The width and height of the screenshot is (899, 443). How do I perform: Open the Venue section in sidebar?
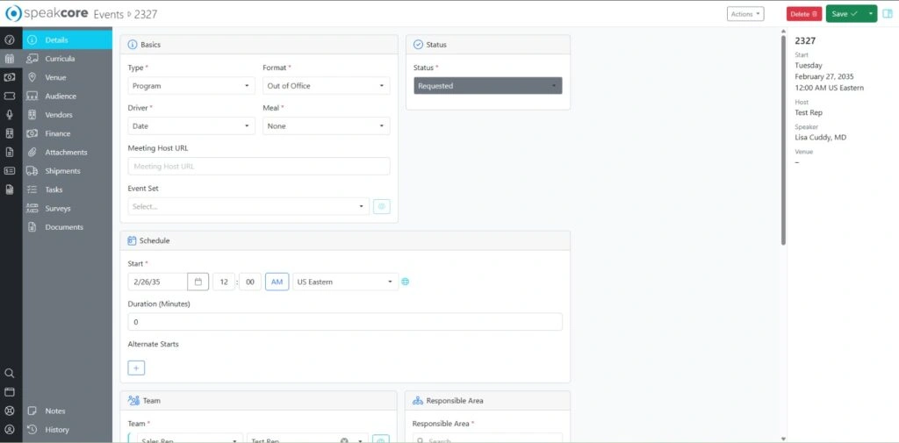click(55, 77)
